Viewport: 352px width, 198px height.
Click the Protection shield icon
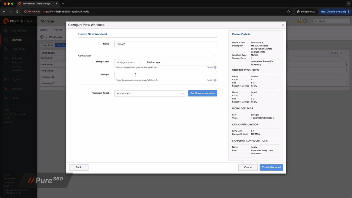(x=6, y=49)
